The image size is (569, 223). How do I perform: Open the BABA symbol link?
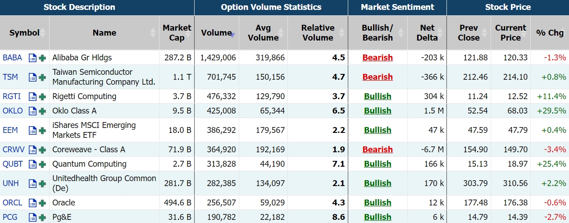click(12, 58)
